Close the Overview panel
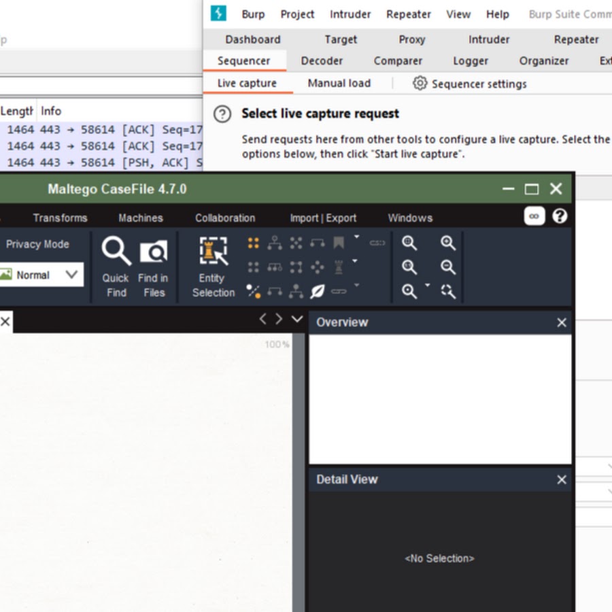This screenshot has height=612, width=612. (561, 322)
